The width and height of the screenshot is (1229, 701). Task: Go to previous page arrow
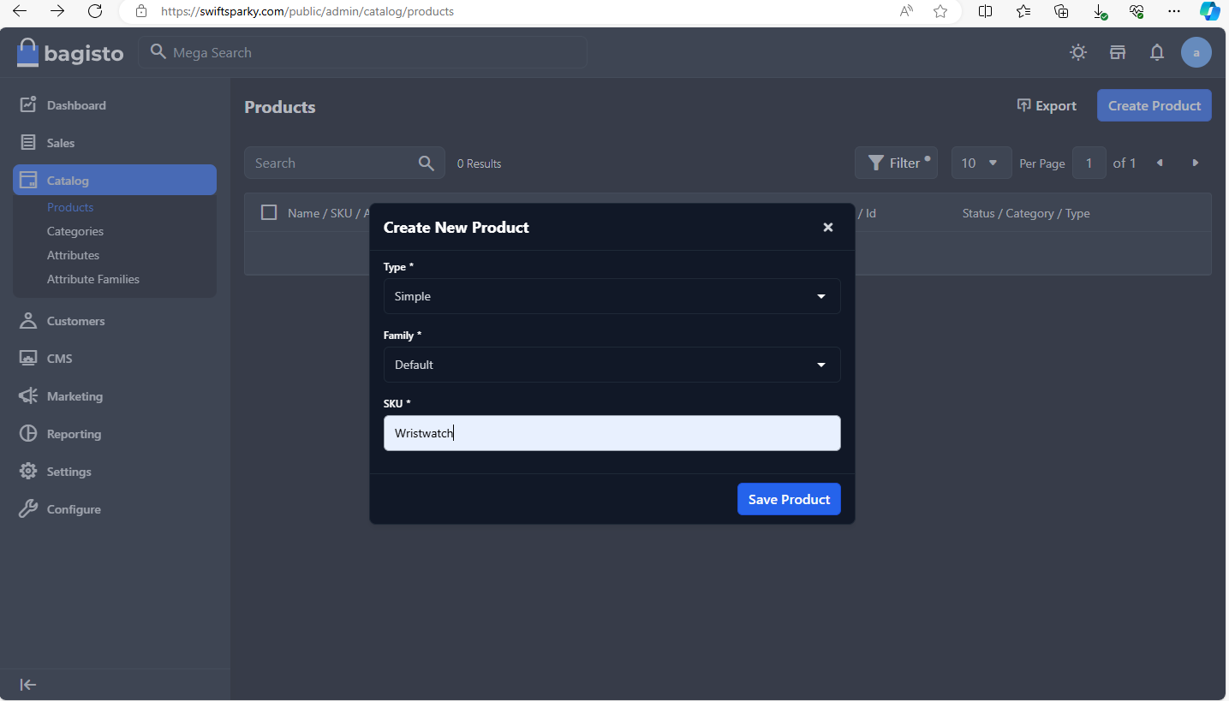pyautogui.click(x=1160, y=163)
